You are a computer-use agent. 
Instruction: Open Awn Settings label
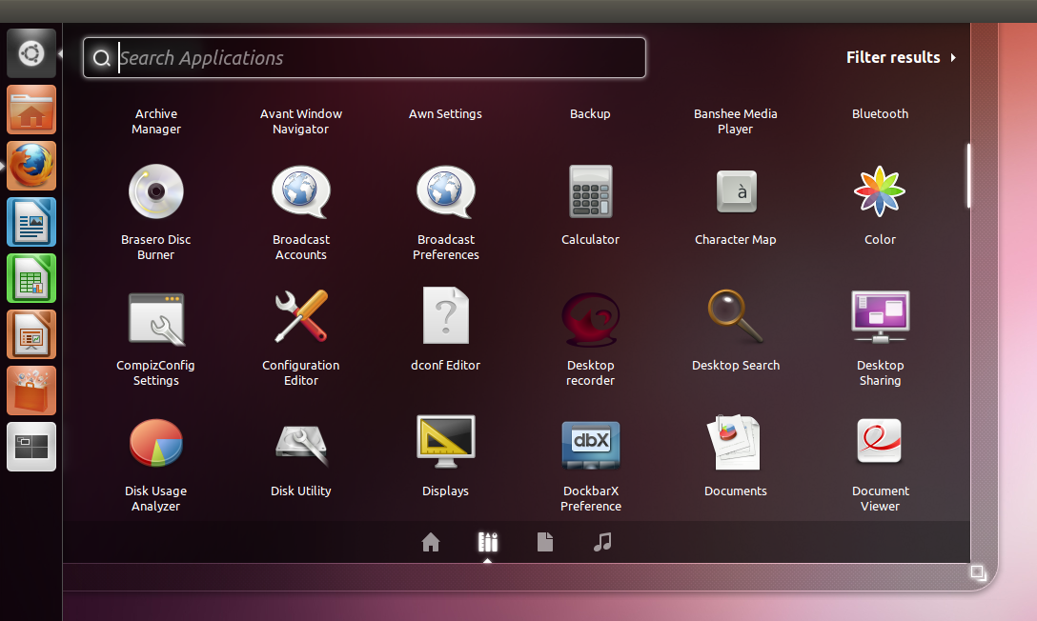pyautogui.click(x=446, y=113)
